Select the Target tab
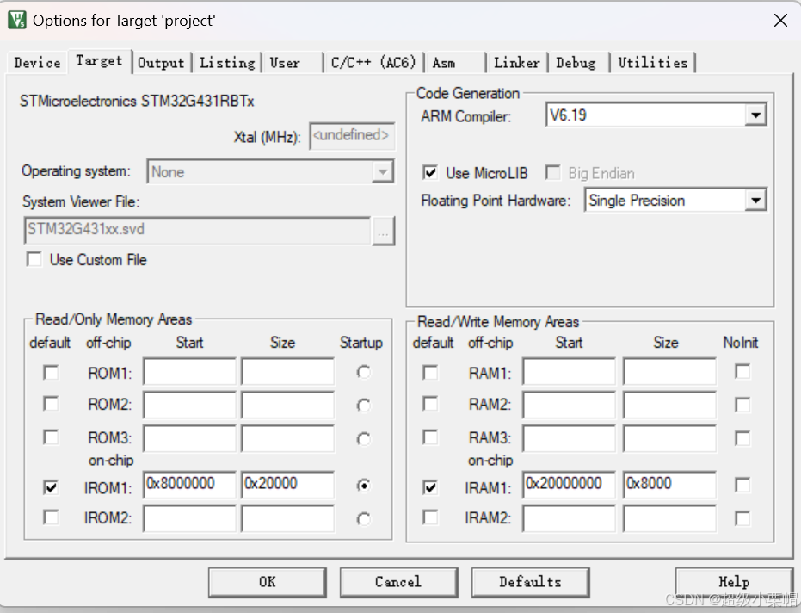Viewport: 801px width, 613px height. point(100,61)
